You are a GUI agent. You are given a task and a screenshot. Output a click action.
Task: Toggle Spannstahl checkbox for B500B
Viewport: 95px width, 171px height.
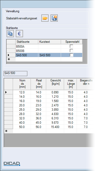tap(72, 51)
